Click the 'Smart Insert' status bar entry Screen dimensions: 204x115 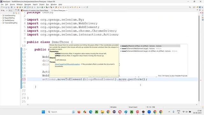[x=133, y=107]
